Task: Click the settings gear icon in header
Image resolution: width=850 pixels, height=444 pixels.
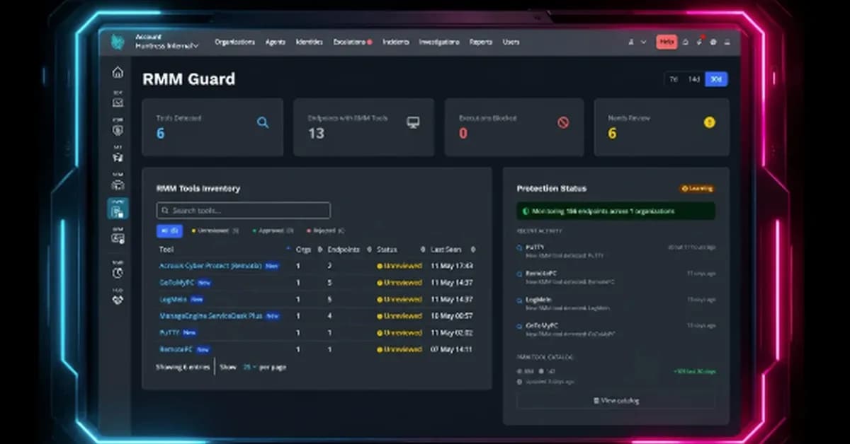Action: tap(713, 42)
